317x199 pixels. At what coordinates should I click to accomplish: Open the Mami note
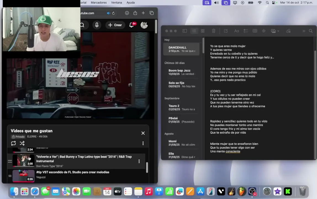(181, 143)
